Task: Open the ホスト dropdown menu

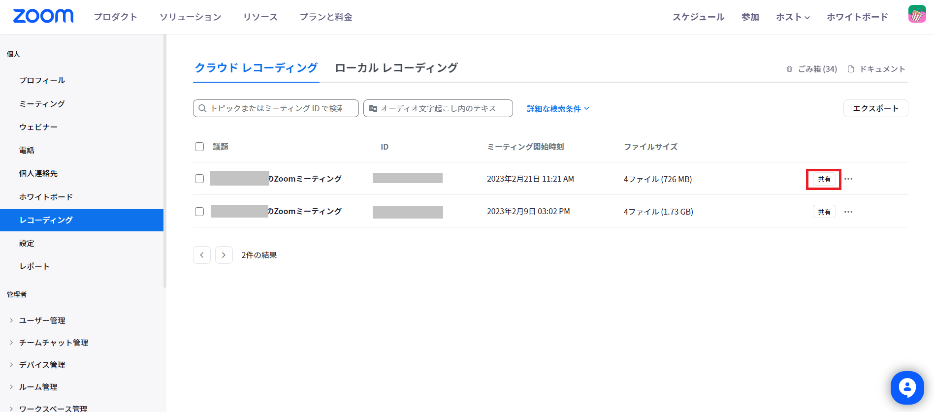Action: click(x=793, y=17)
